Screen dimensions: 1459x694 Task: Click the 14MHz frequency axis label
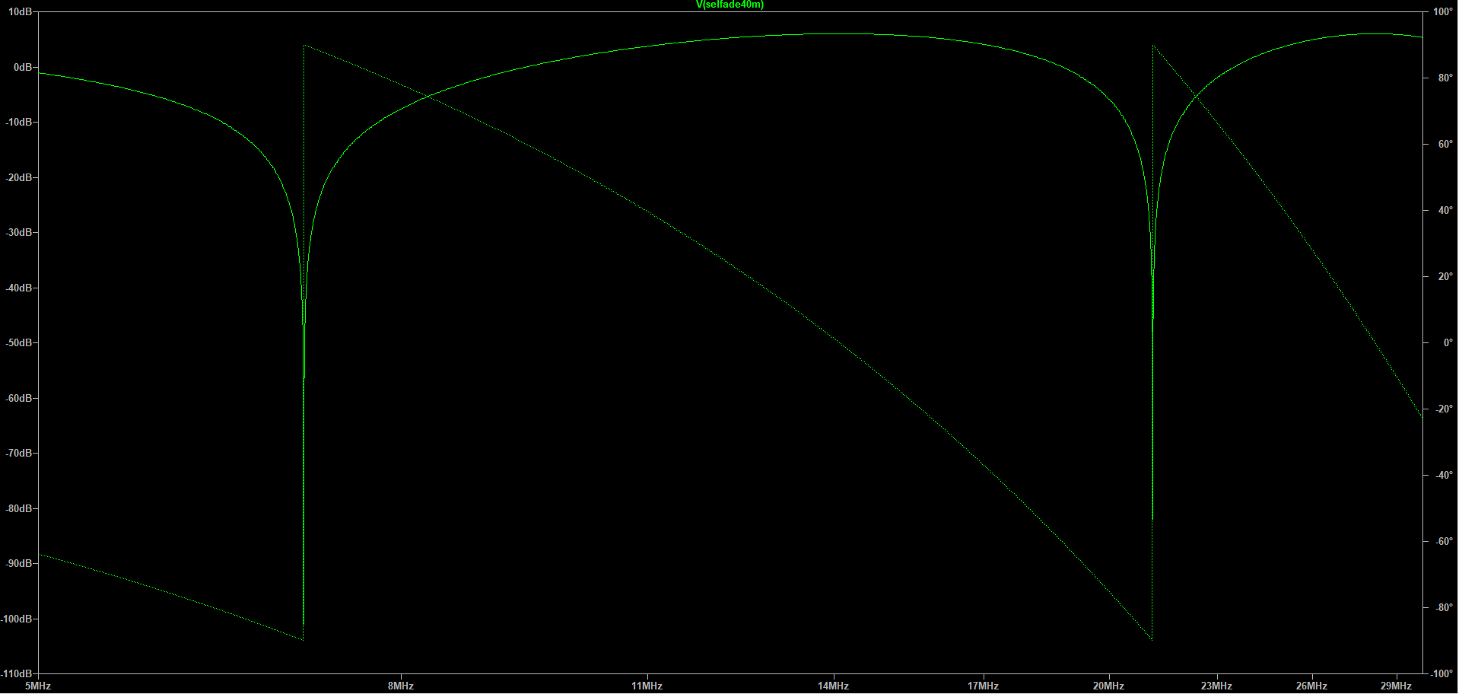(833, 686)
